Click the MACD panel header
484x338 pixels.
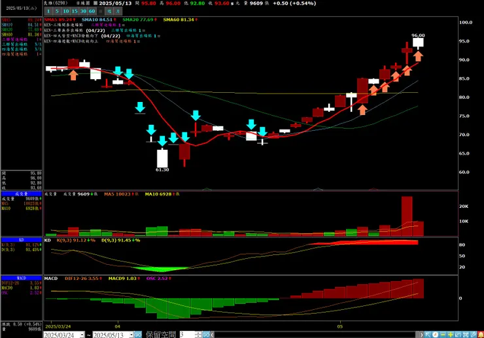tap(22, 278)
